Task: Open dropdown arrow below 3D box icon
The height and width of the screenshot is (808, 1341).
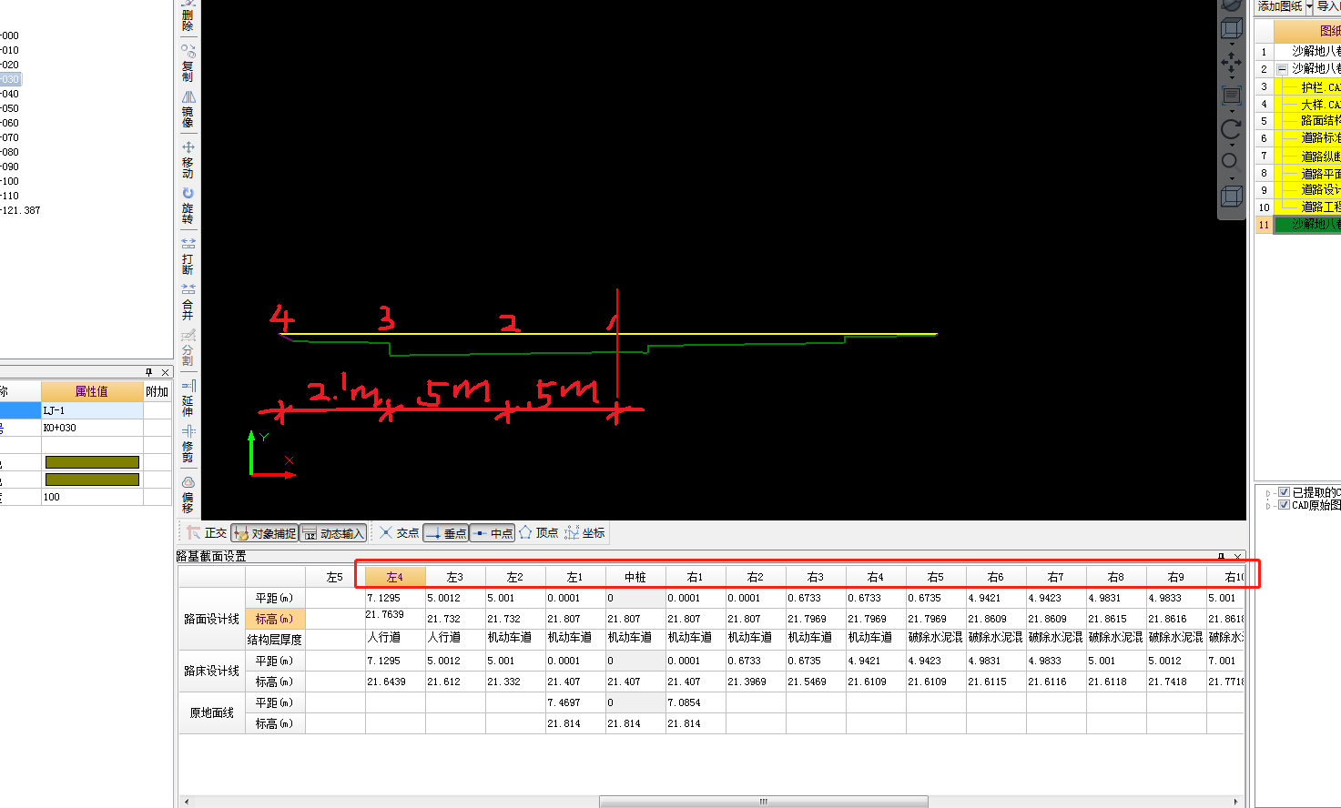Action: [x=1232, y=44]
